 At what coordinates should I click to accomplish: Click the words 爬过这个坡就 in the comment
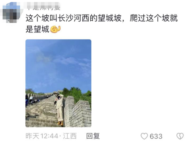click(154, 18)
